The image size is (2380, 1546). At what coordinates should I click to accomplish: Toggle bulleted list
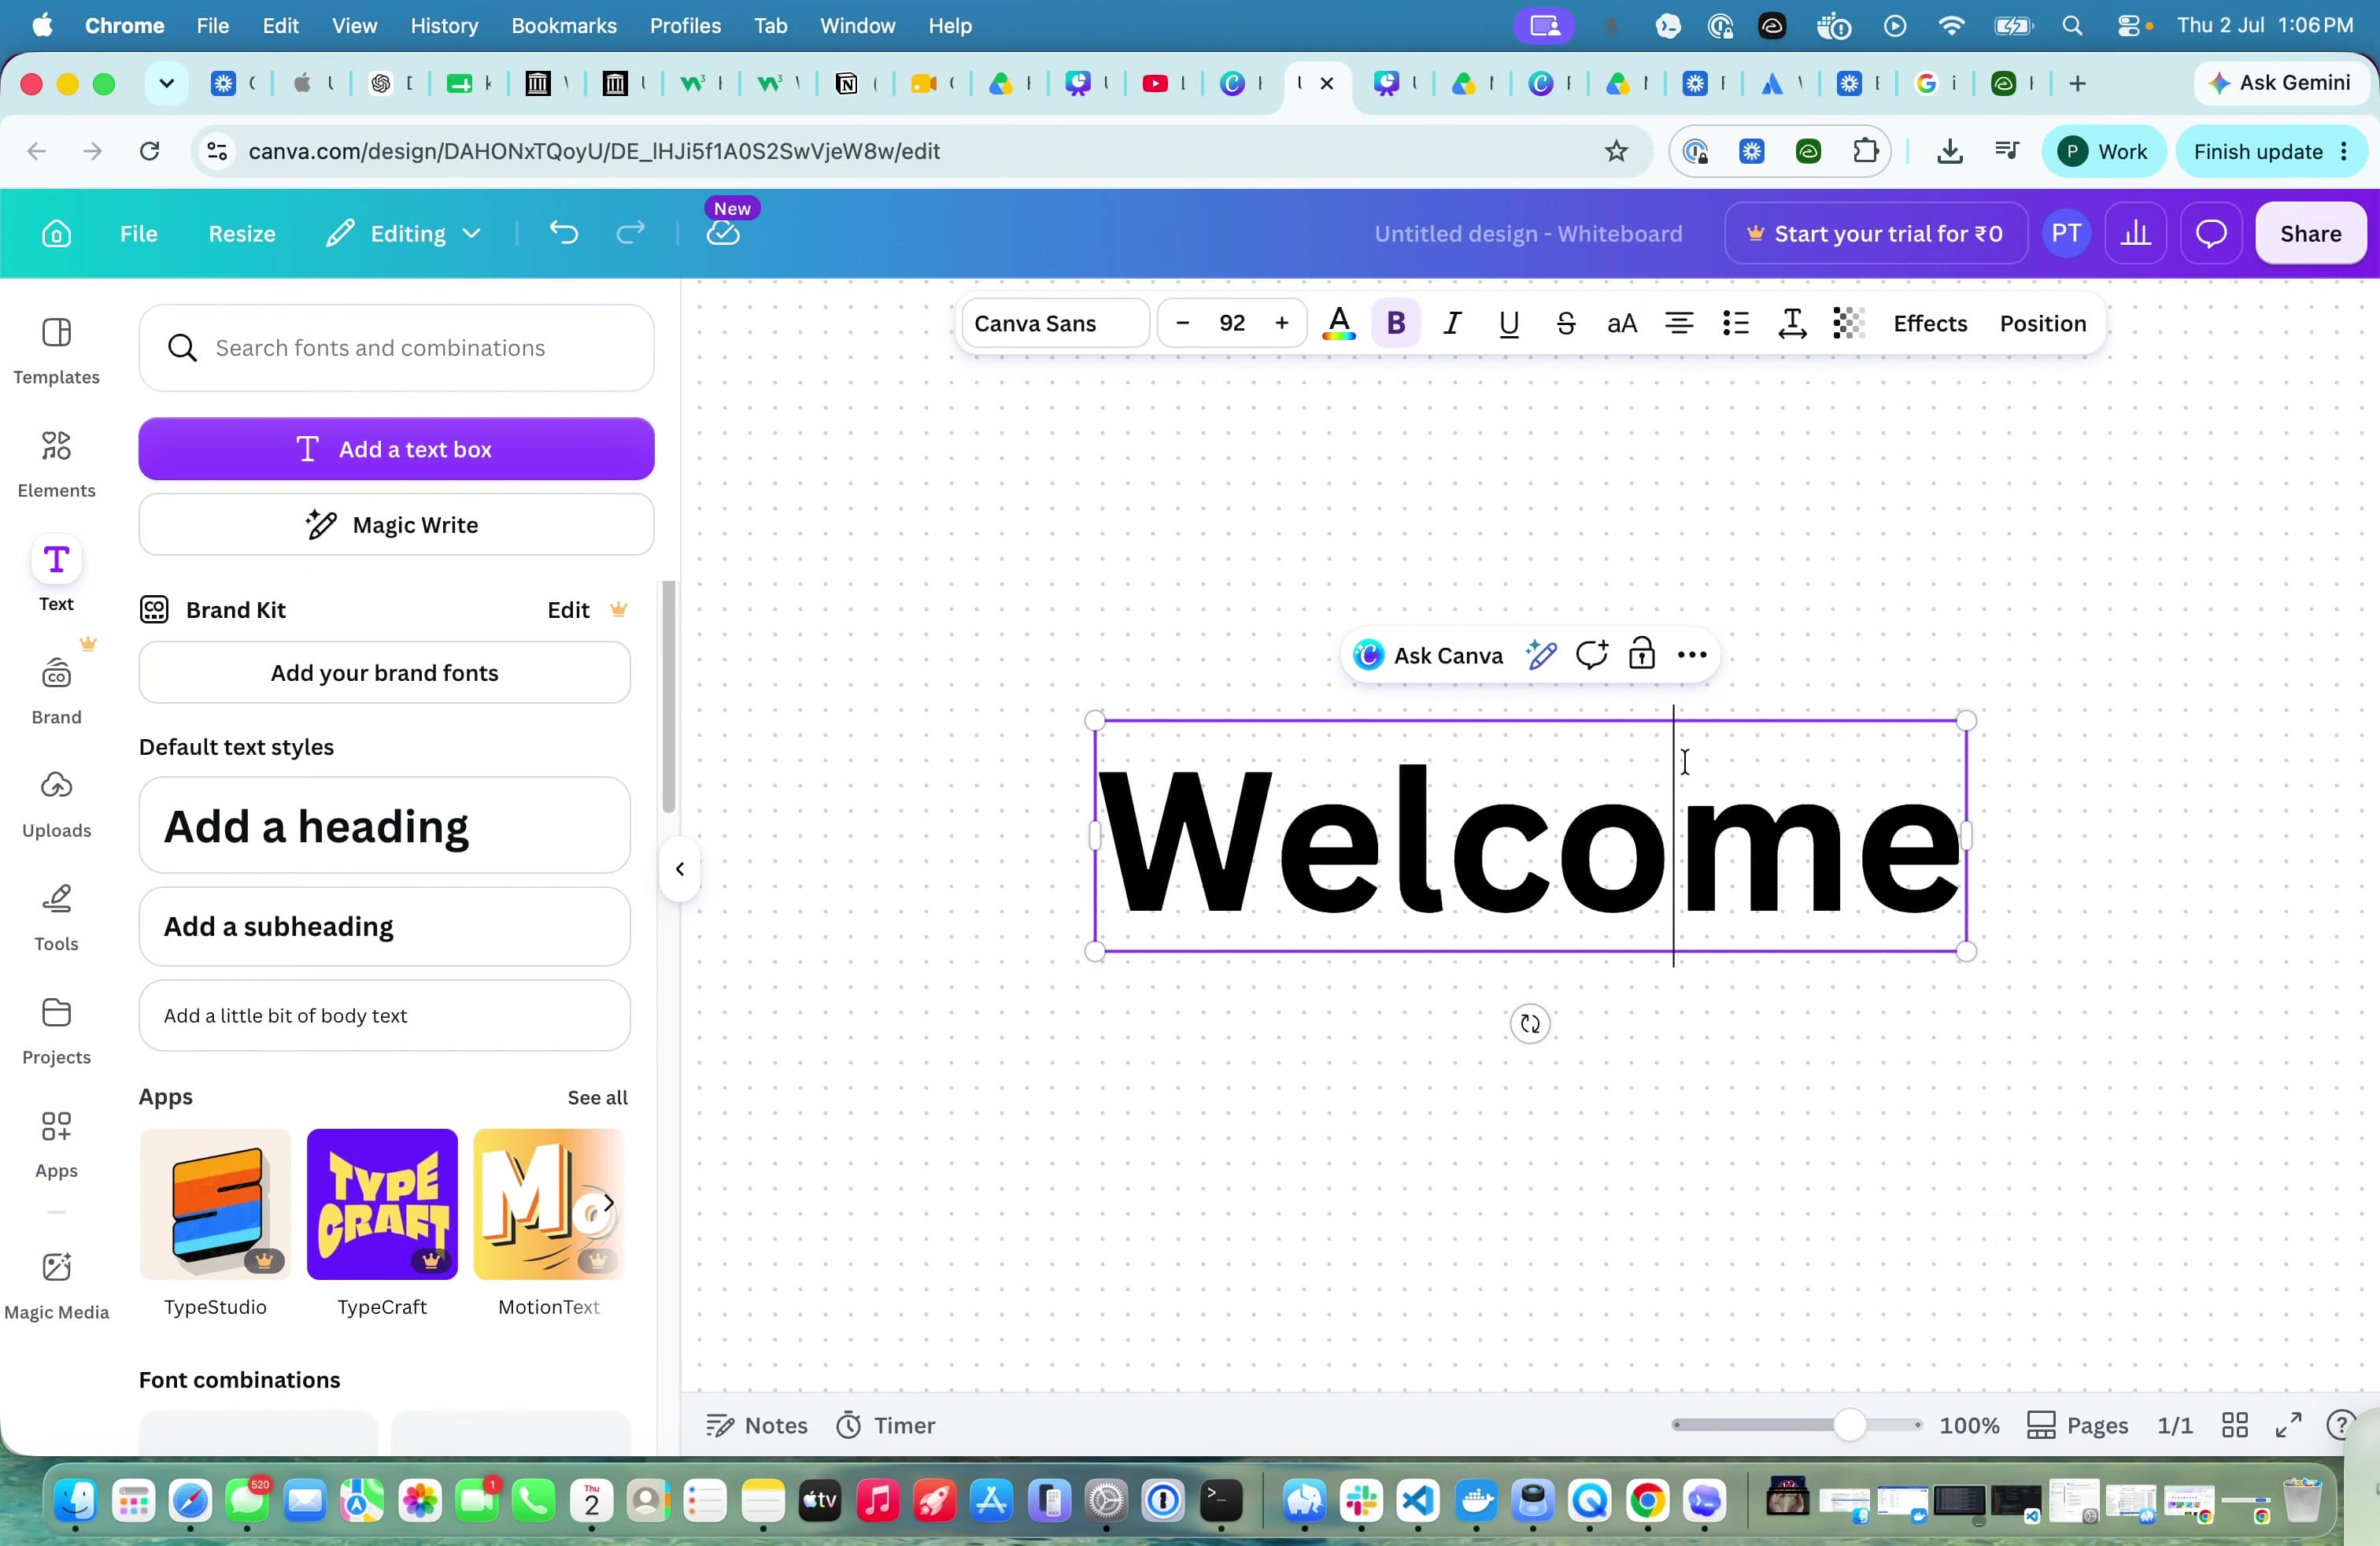click(1736, 323)
